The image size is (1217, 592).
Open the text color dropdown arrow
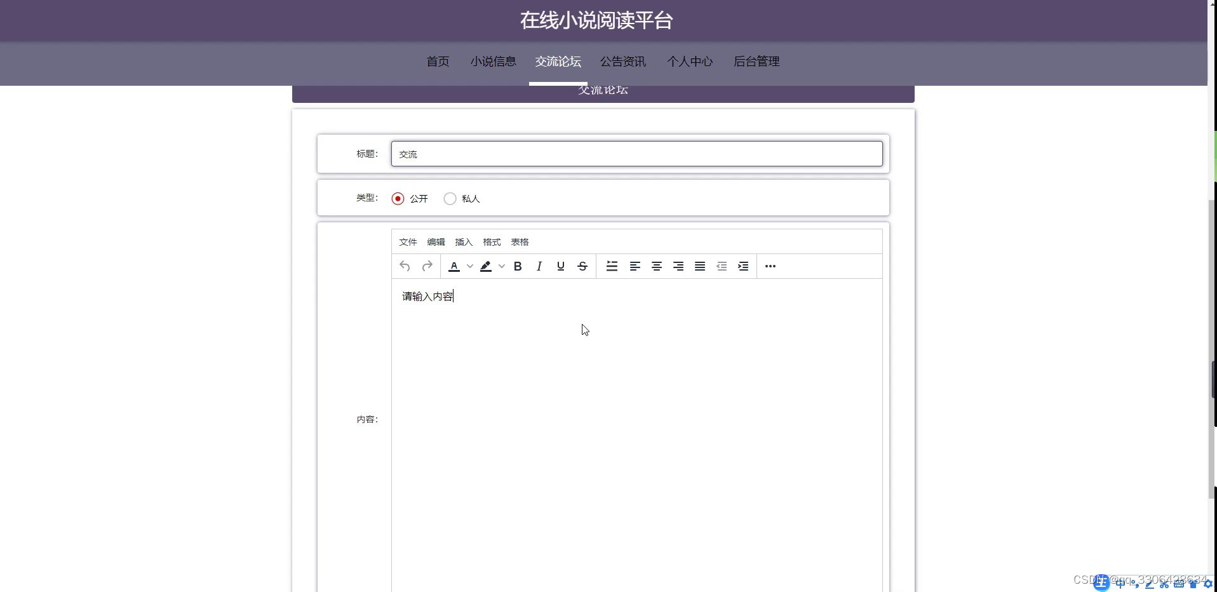pyautogui.click(x=470, y=266)
